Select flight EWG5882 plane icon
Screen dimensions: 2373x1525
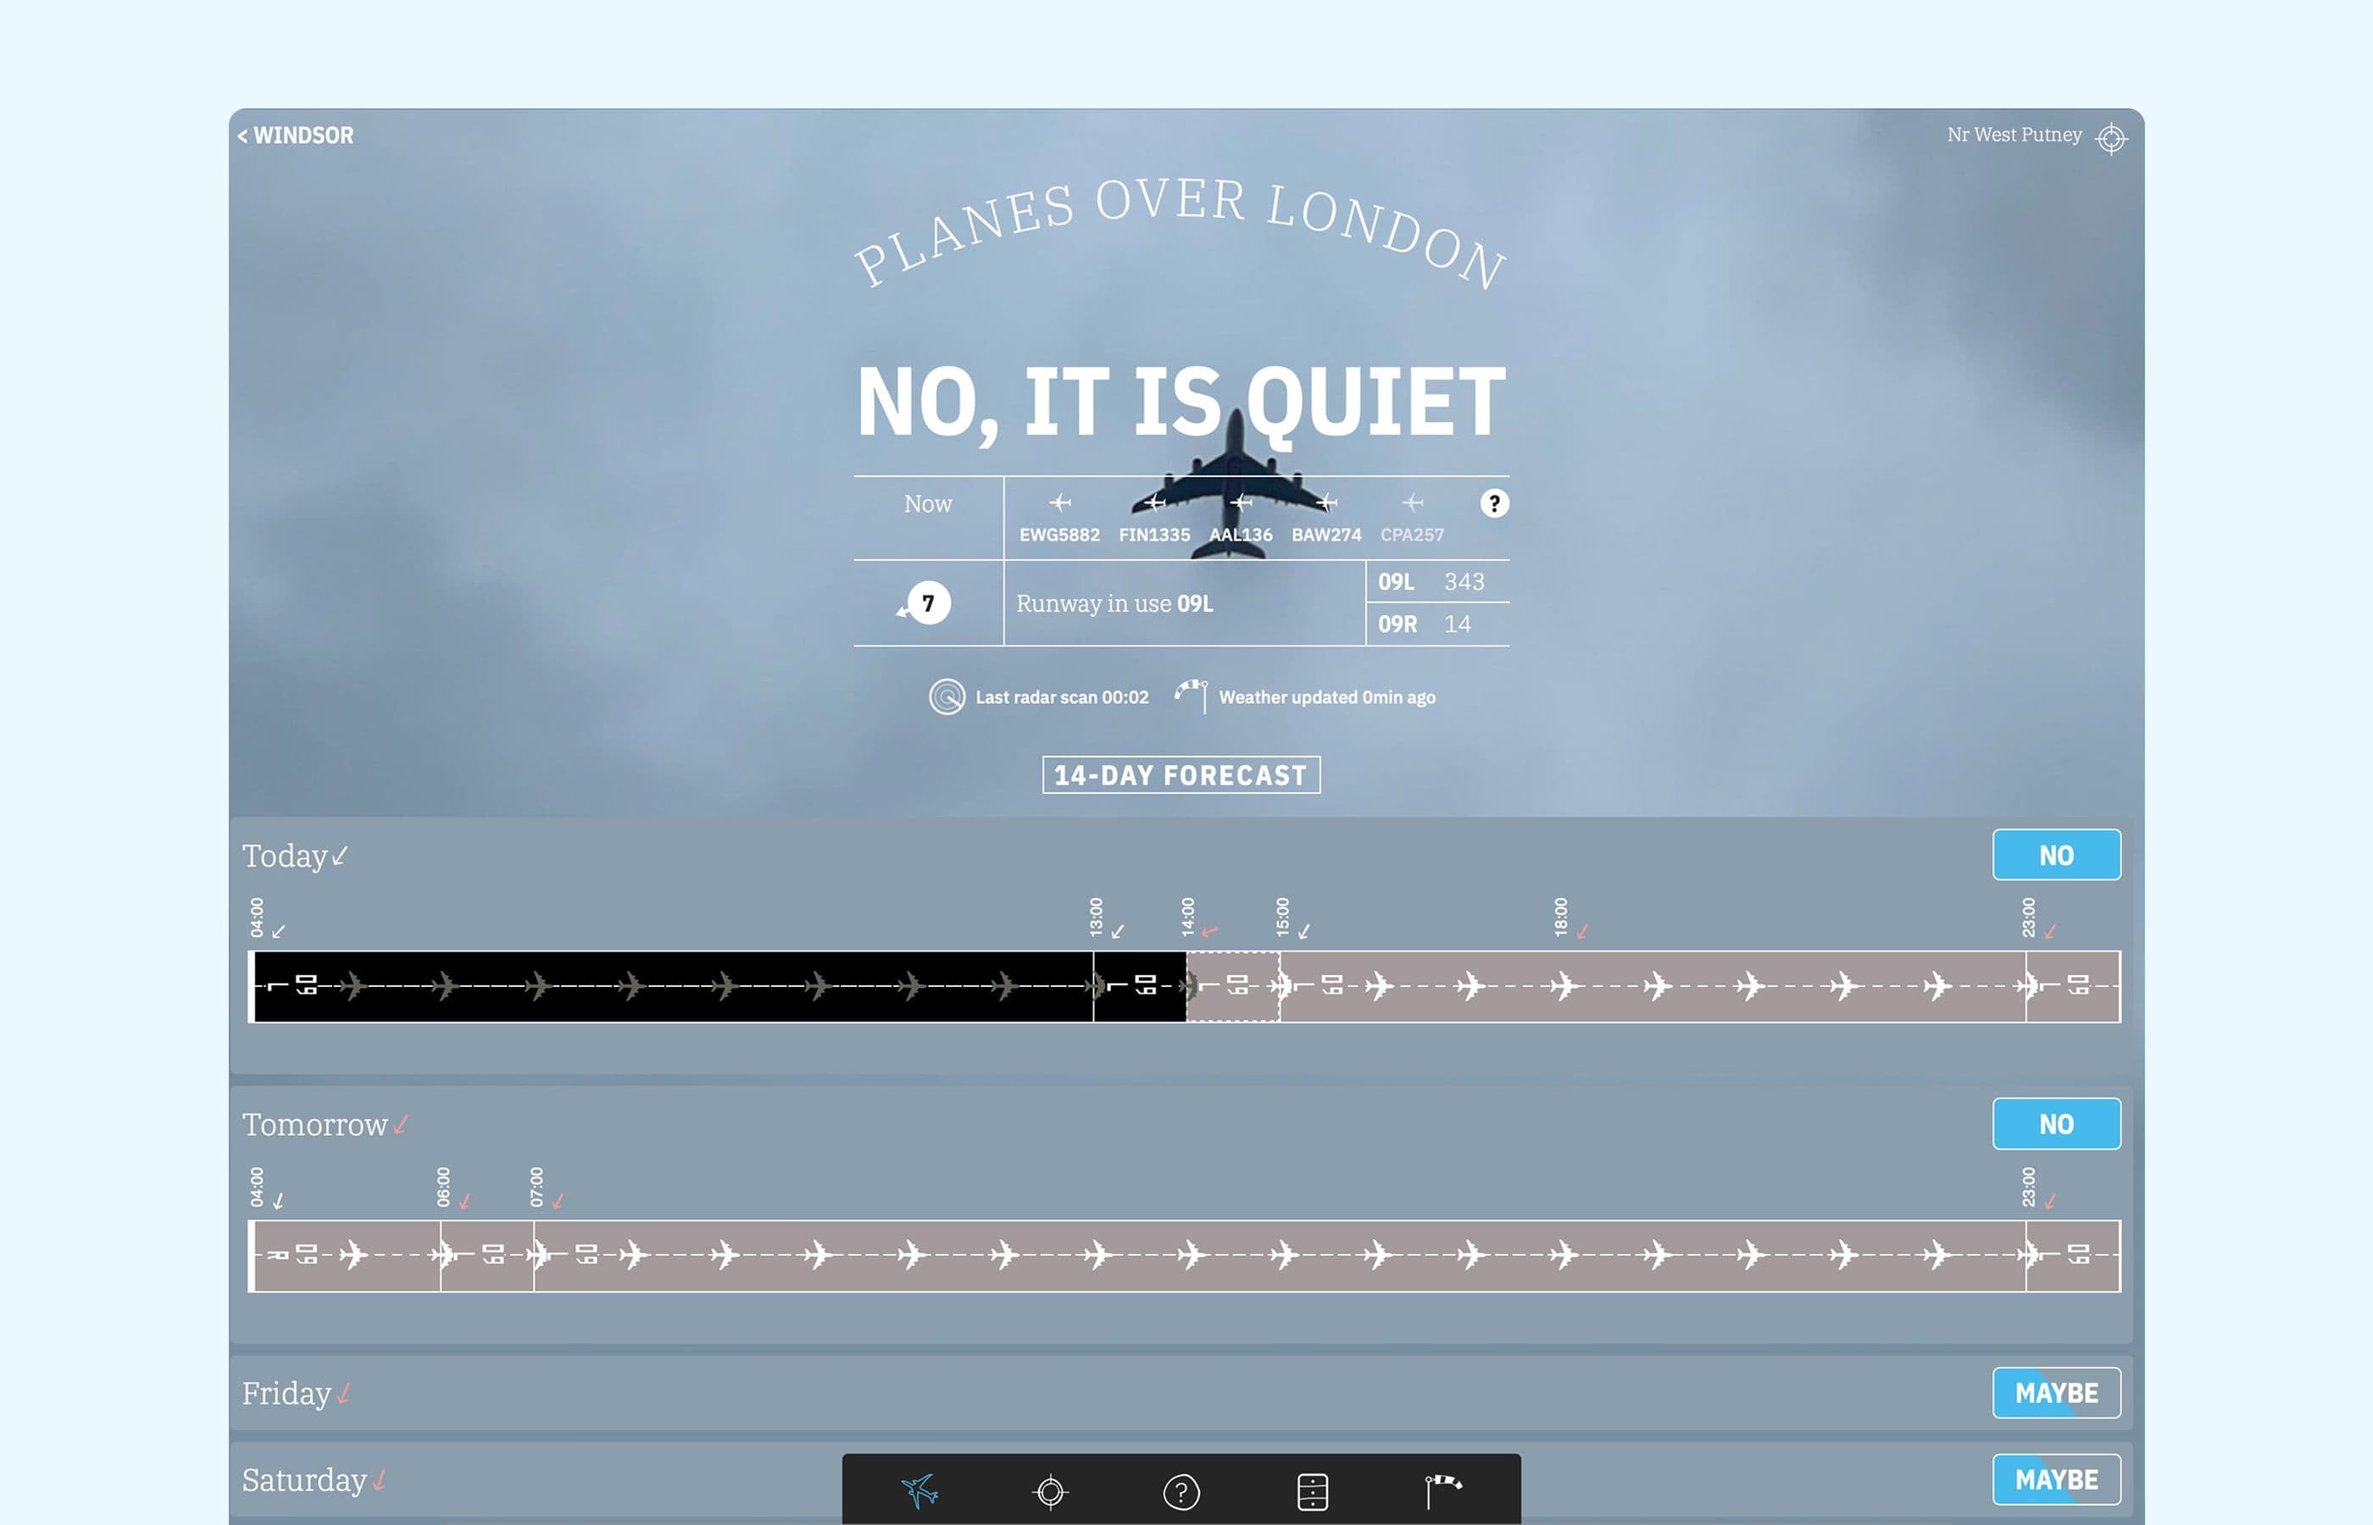[x=1059, y=503]
